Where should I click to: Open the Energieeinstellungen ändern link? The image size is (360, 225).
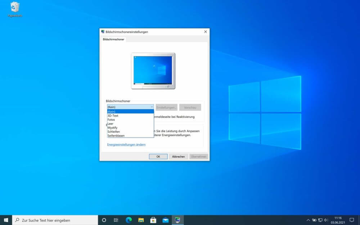click(x=126, y=144)
